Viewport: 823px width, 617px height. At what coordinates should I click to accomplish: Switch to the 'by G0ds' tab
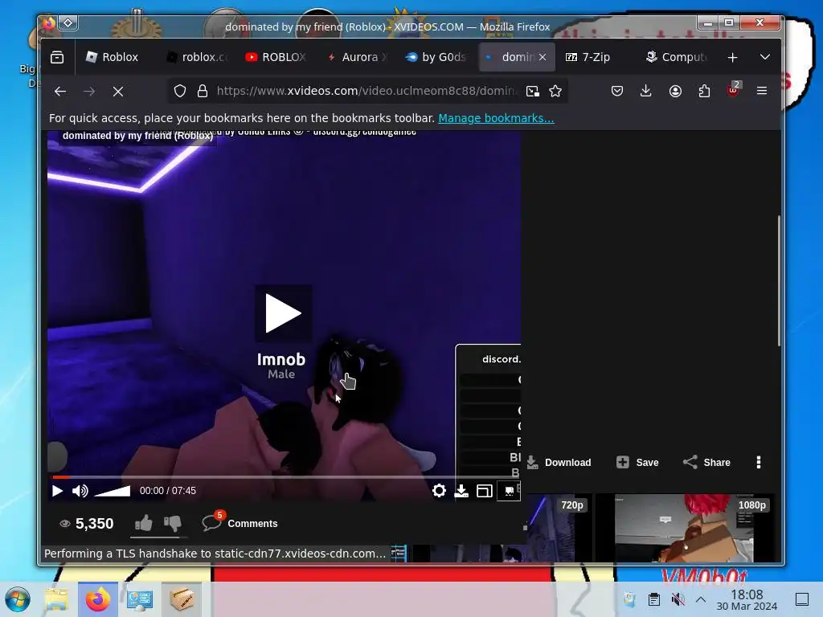pyautogui.click(x=436, y=57)
